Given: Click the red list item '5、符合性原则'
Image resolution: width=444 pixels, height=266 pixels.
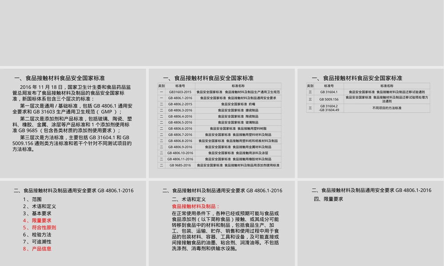Looking at the screenshot, I should 40,227.
